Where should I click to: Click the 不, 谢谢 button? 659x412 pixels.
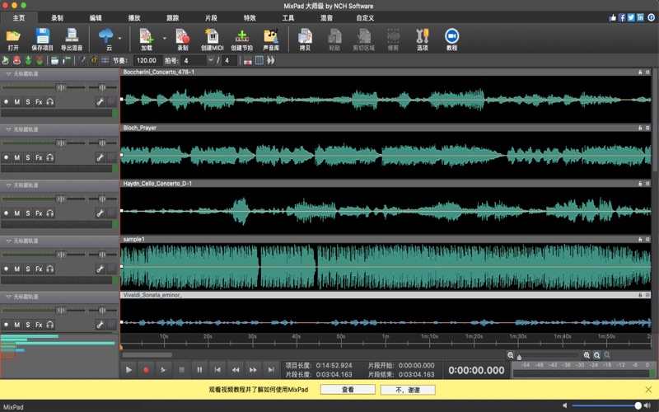click(408, 390)
